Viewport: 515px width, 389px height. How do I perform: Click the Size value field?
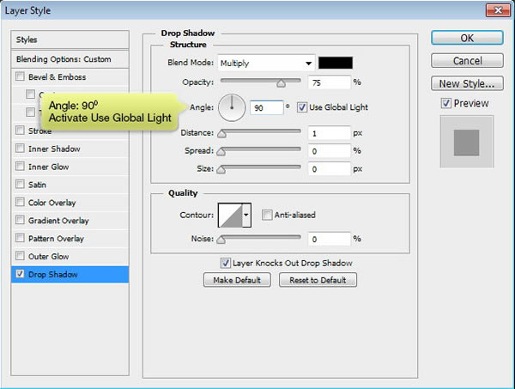pyautogui.click(x=329, y=169)
